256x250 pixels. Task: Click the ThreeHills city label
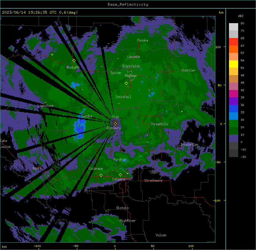point(159,124)
